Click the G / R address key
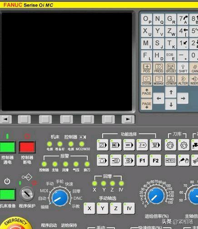Screen dimensions: 198x229 171,19
